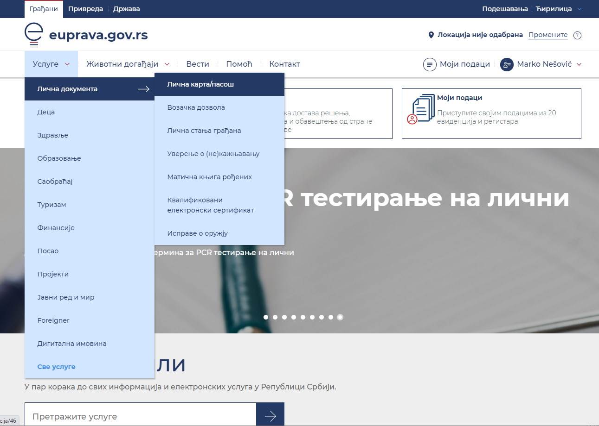Screen dimensions: 599x426
Task: Click the Моји подаци circle icon in header
Action: 430,64
